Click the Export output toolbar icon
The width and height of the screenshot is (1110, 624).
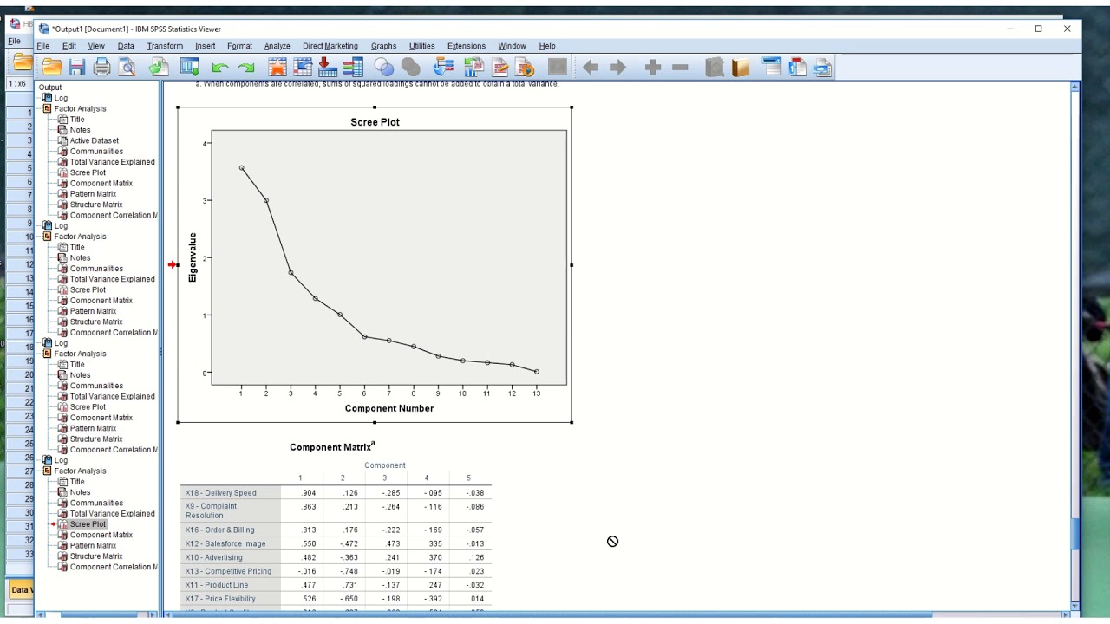click(158, 67)
